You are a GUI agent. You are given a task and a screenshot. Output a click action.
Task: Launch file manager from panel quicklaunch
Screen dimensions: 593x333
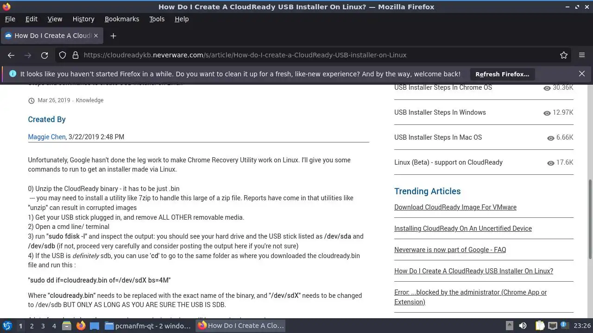coord(67,326)
